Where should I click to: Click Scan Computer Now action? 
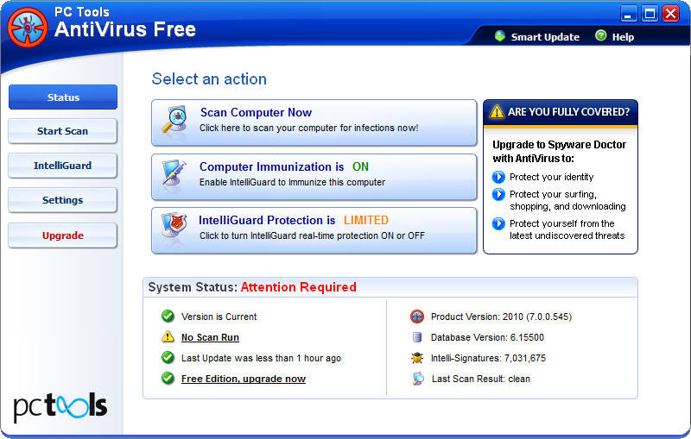pos(314,122)
